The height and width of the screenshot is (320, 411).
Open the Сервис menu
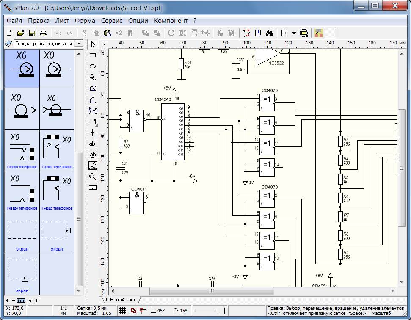click(x=112, y=21)
